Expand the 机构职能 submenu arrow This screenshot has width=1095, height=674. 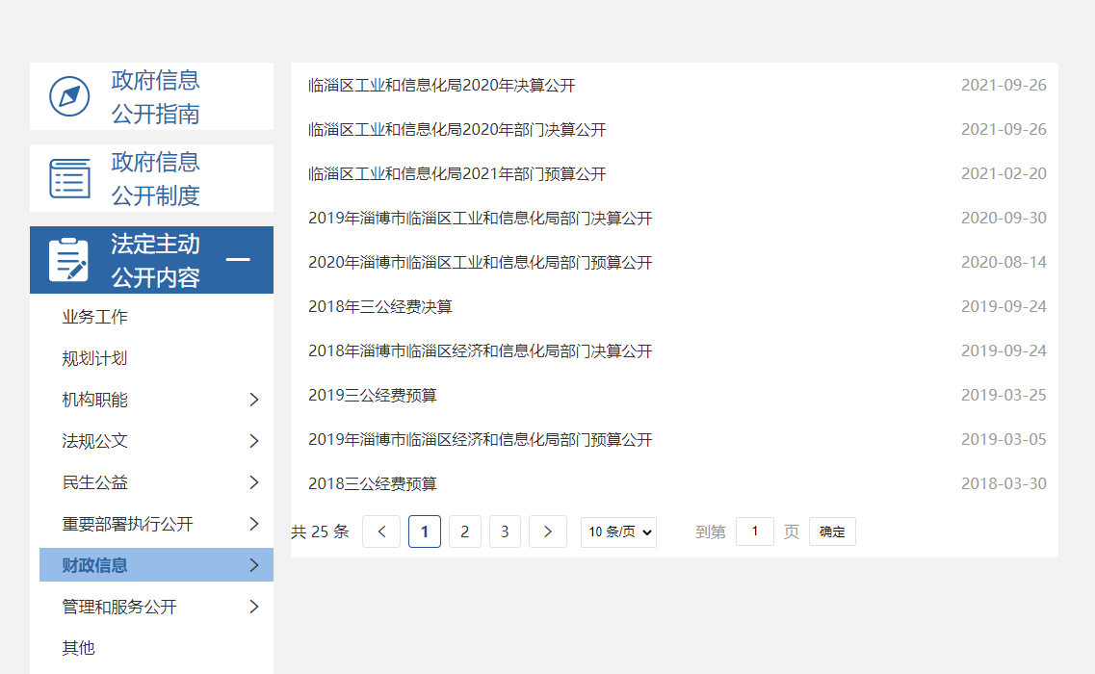coord(254,400)
